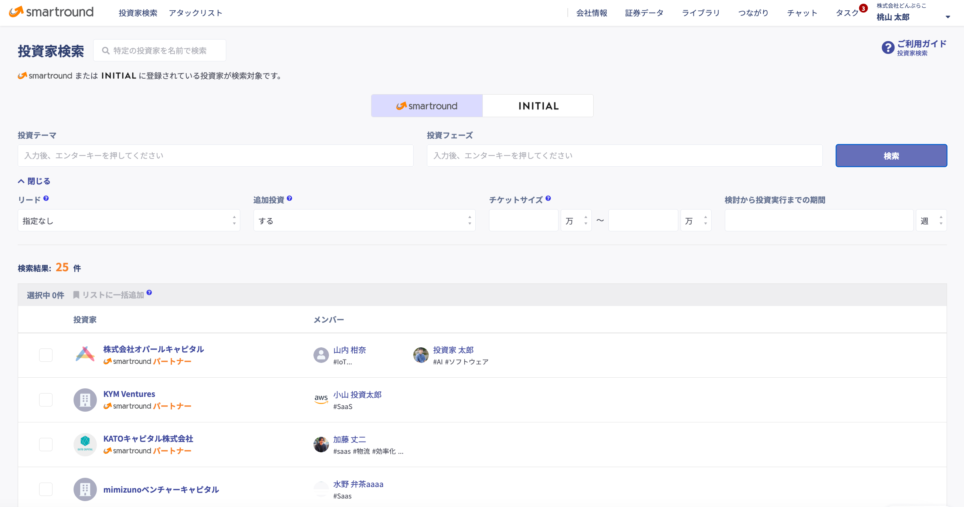Open アタックリスト in top navigation

click(195, 13)
